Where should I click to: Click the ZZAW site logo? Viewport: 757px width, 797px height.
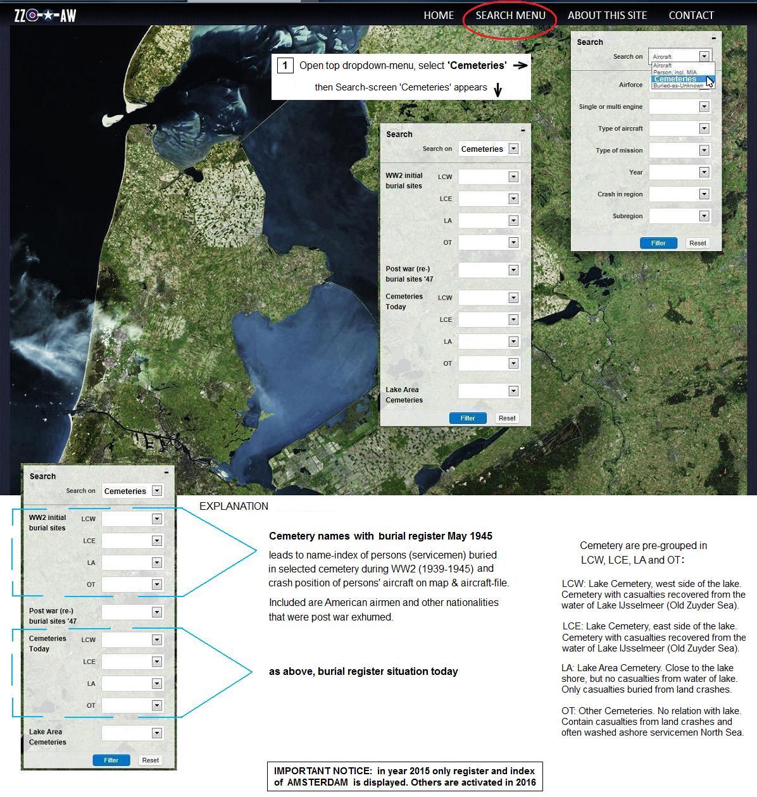click(x=45, y=15)
